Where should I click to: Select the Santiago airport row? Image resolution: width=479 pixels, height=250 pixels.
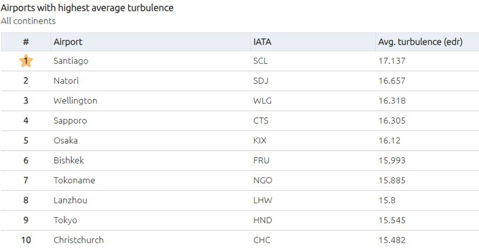coord(240,61)
